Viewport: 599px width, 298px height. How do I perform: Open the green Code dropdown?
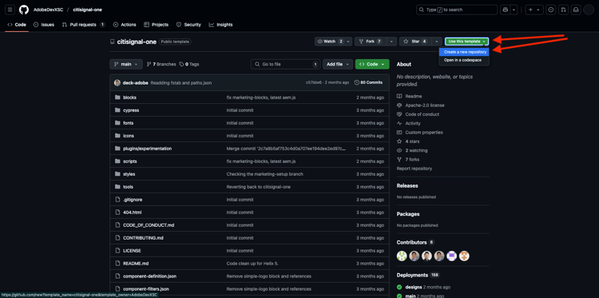(x=372, y=64)
